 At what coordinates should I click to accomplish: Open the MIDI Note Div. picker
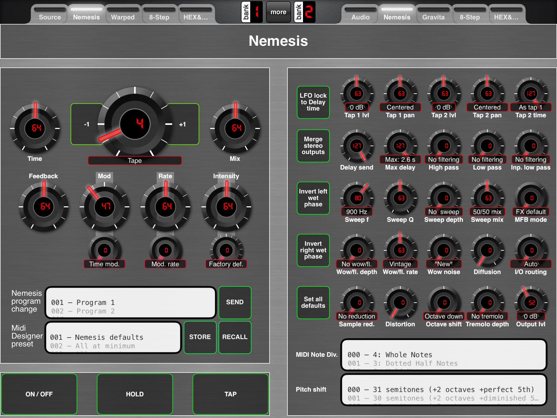[x=444, y=355]
